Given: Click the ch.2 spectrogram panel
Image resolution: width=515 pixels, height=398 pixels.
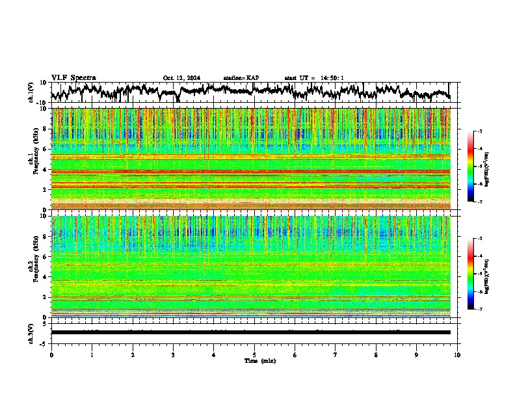Looking at the screenshot, I should coord(251,267).
